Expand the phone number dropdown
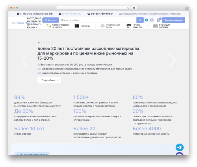This screenshot has height=167, width=197. point(113,14)
